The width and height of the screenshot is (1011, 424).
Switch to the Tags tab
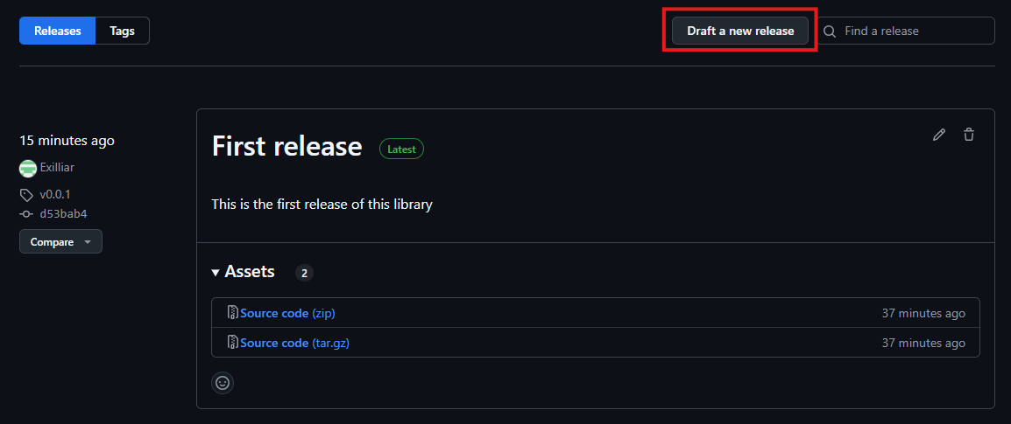coord(123,31)
